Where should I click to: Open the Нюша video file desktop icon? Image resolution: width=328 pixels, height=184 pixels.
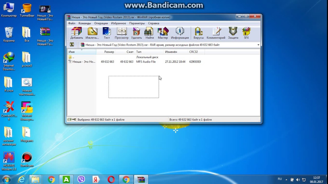click(45, 12)
